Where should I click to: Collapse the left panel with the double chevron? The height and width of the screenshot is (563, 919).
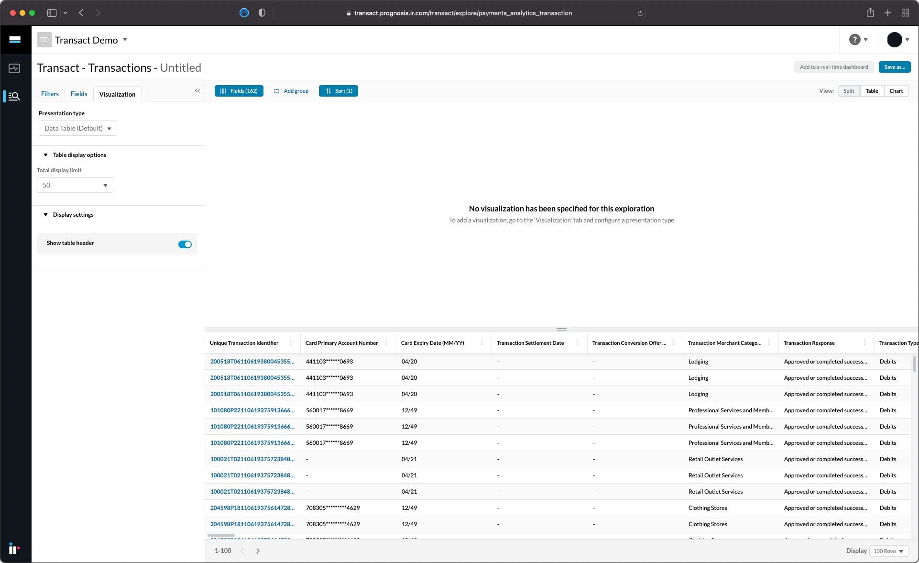point(197,91)
